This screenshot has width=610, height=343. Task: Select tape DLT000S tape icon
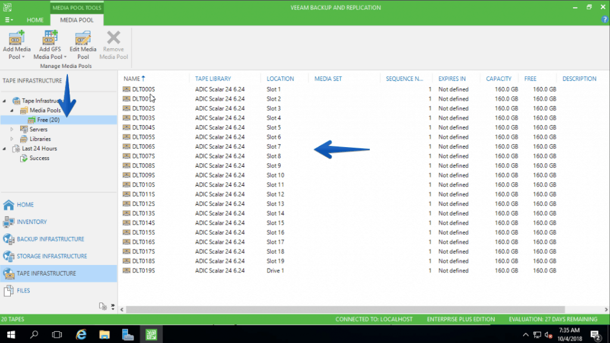coord(126,89)
